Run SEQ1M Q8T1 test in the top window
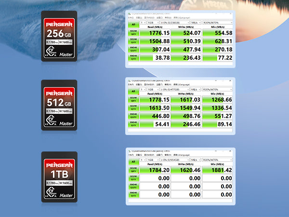 [132, 33]
